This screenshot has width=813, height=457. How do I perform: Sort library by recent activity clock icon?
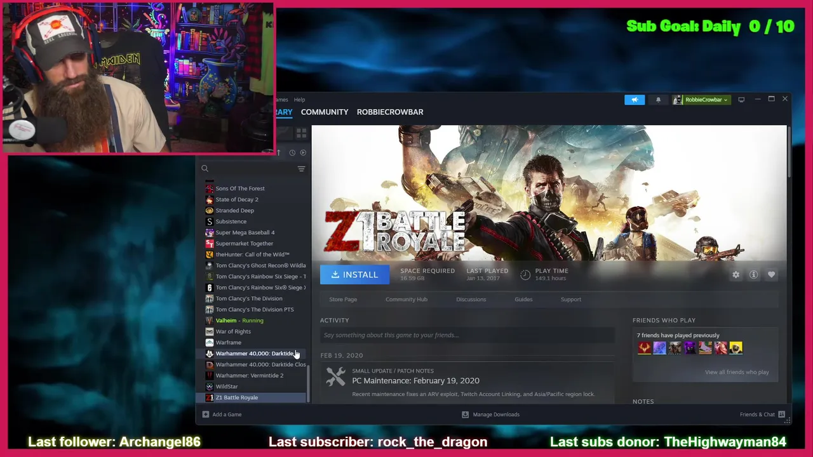292,152
